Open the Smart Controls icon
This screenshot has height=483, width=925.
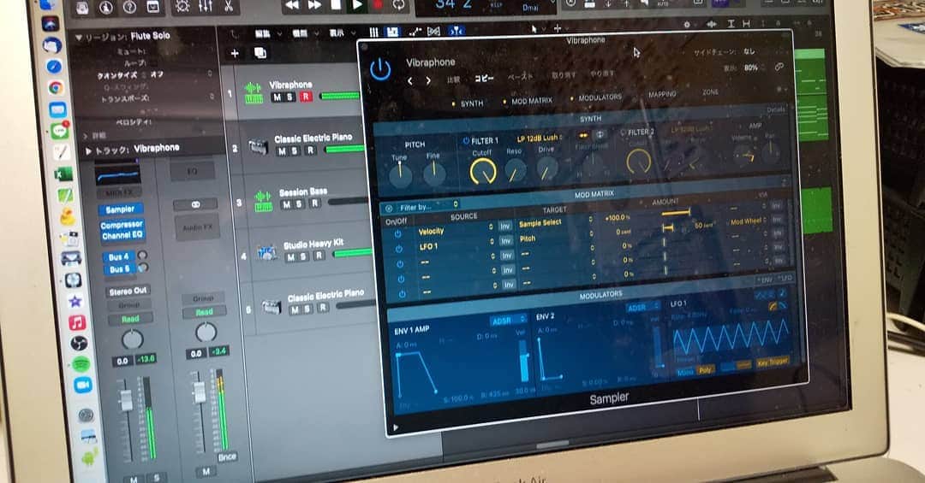pos(182,7)
